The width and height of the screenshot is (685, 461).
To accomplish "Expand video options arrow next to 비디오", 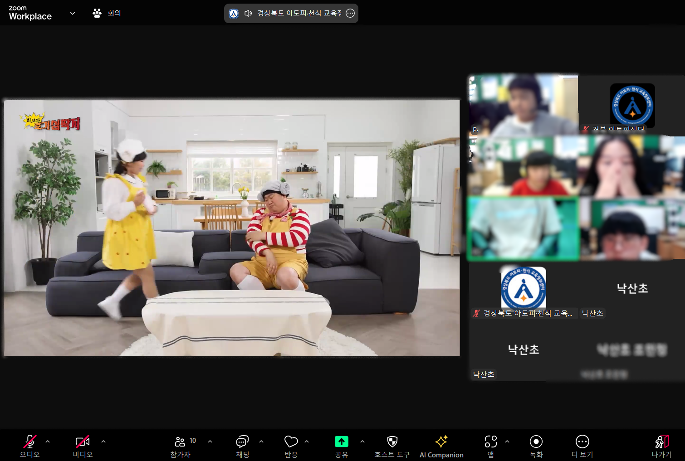I will 103,441.
